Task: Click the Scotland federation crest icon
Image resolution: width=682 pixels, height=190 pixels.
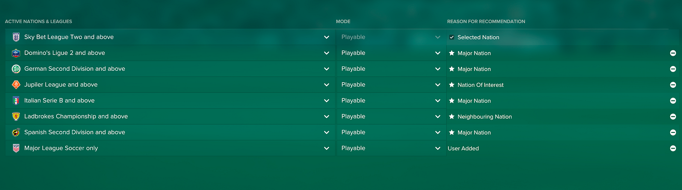Action: point(16,116)
